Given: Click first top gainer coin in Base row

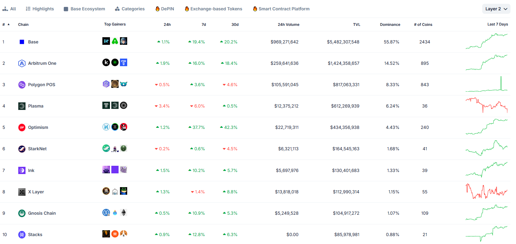Looking at the screenshot, I should (x=106, y=41).
